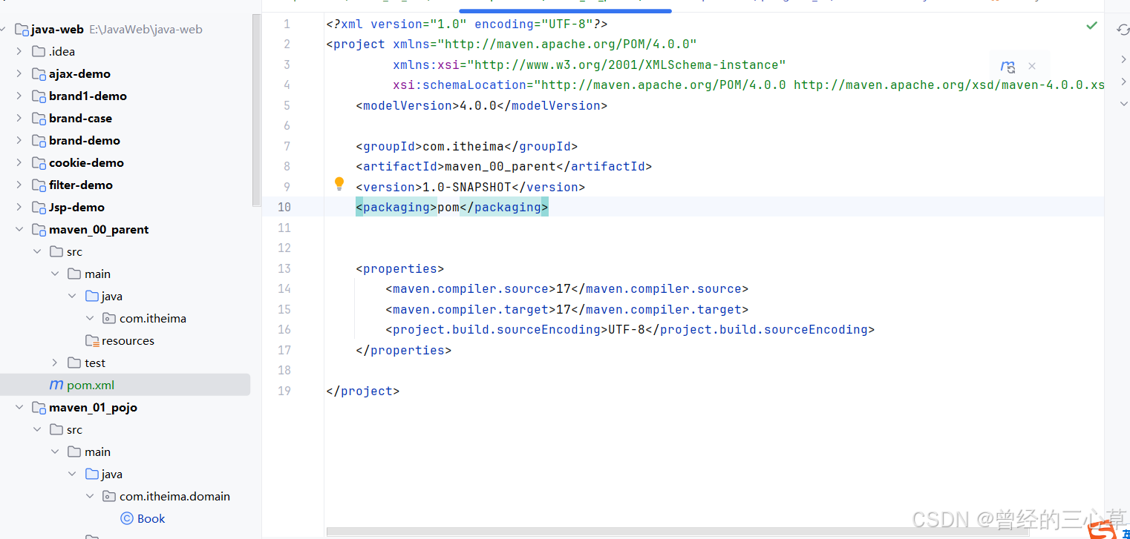1130x539 pixels.
Task: Click the highlighted packaging 'pom' value
Action: [x=448, y=207]
